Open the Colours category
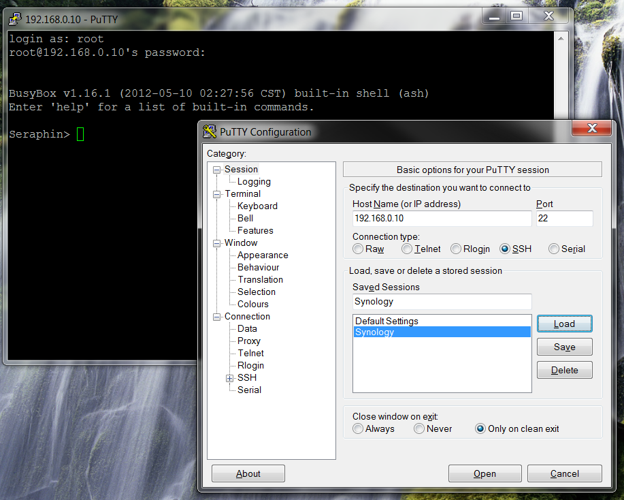 click(x=252, y=304)
